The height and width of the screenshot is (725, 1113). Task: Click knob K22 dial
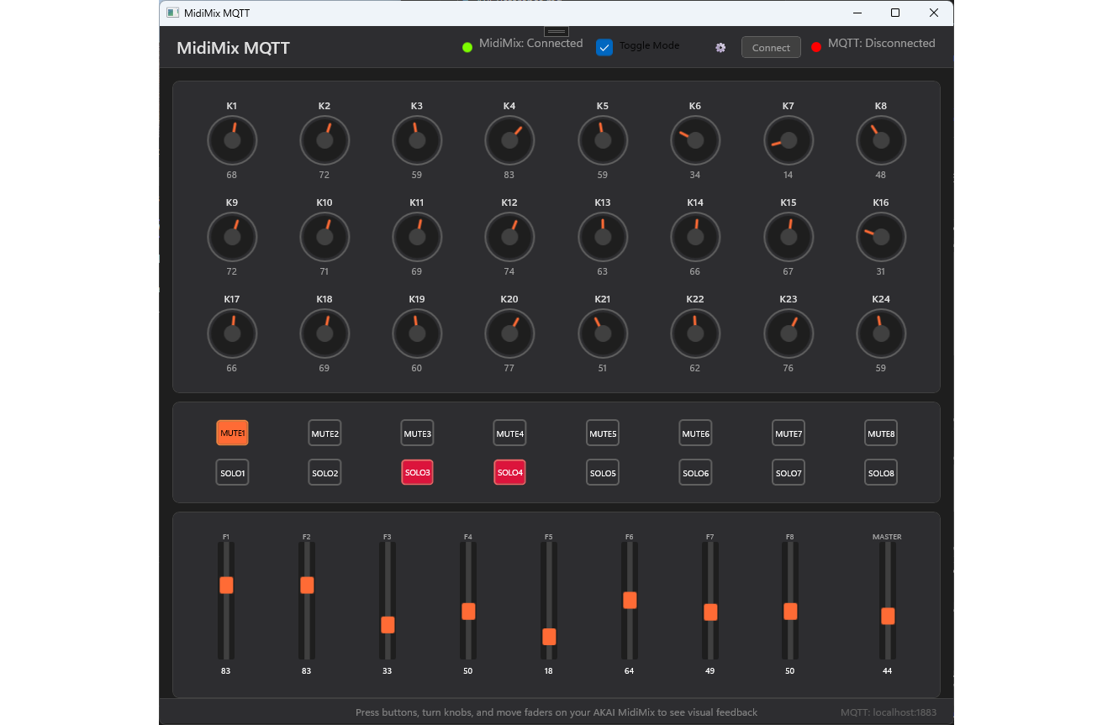point(695,334)
